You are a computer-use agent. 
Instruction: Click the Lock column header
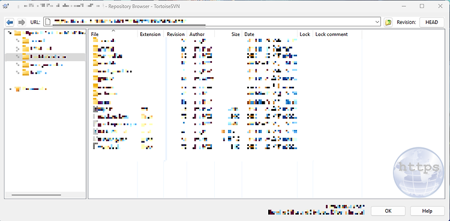pyautogui.click(x=305, y=34)
